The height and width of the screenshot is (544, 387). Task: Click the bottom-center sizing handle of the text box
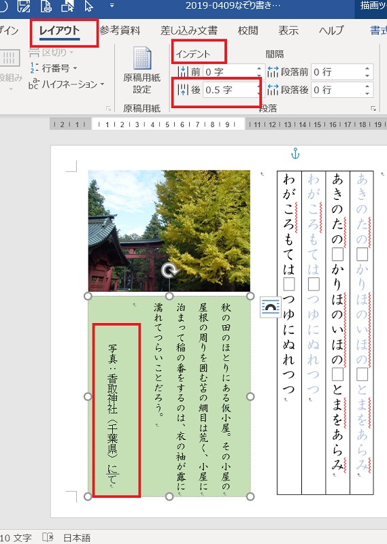(169, 496)
